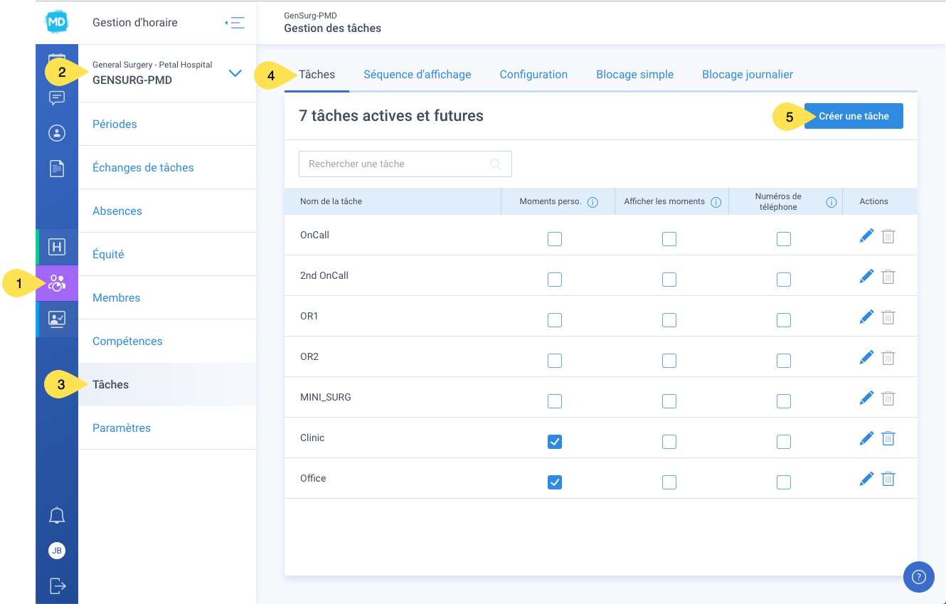Click the logout arrow icon
Viewport: 946px width, 604px height.
57,586
